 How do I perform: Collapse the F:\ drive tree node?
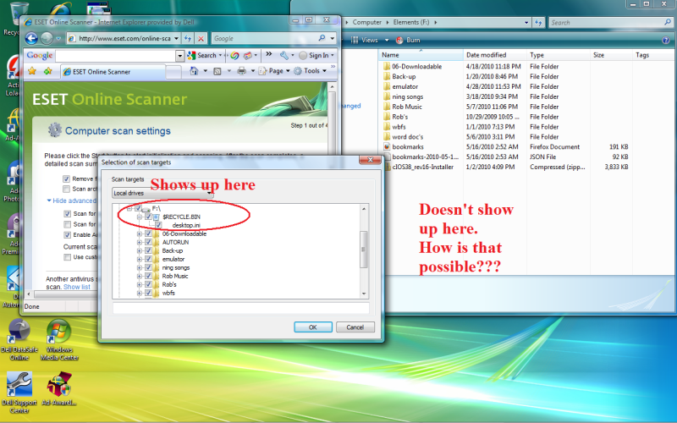coord(129,208)
